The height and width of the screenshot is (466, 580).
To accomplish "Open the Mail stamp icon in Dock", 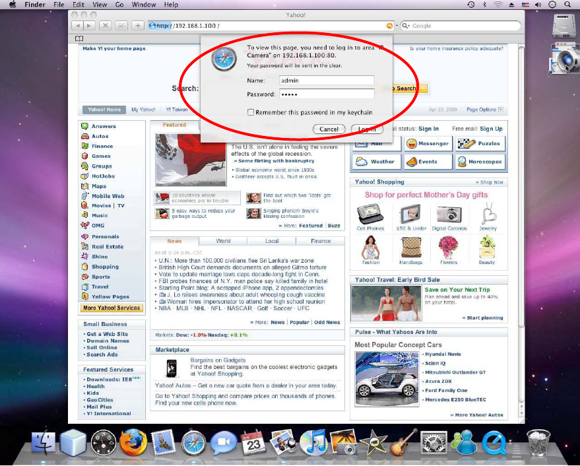I will (x=163, y=442).
